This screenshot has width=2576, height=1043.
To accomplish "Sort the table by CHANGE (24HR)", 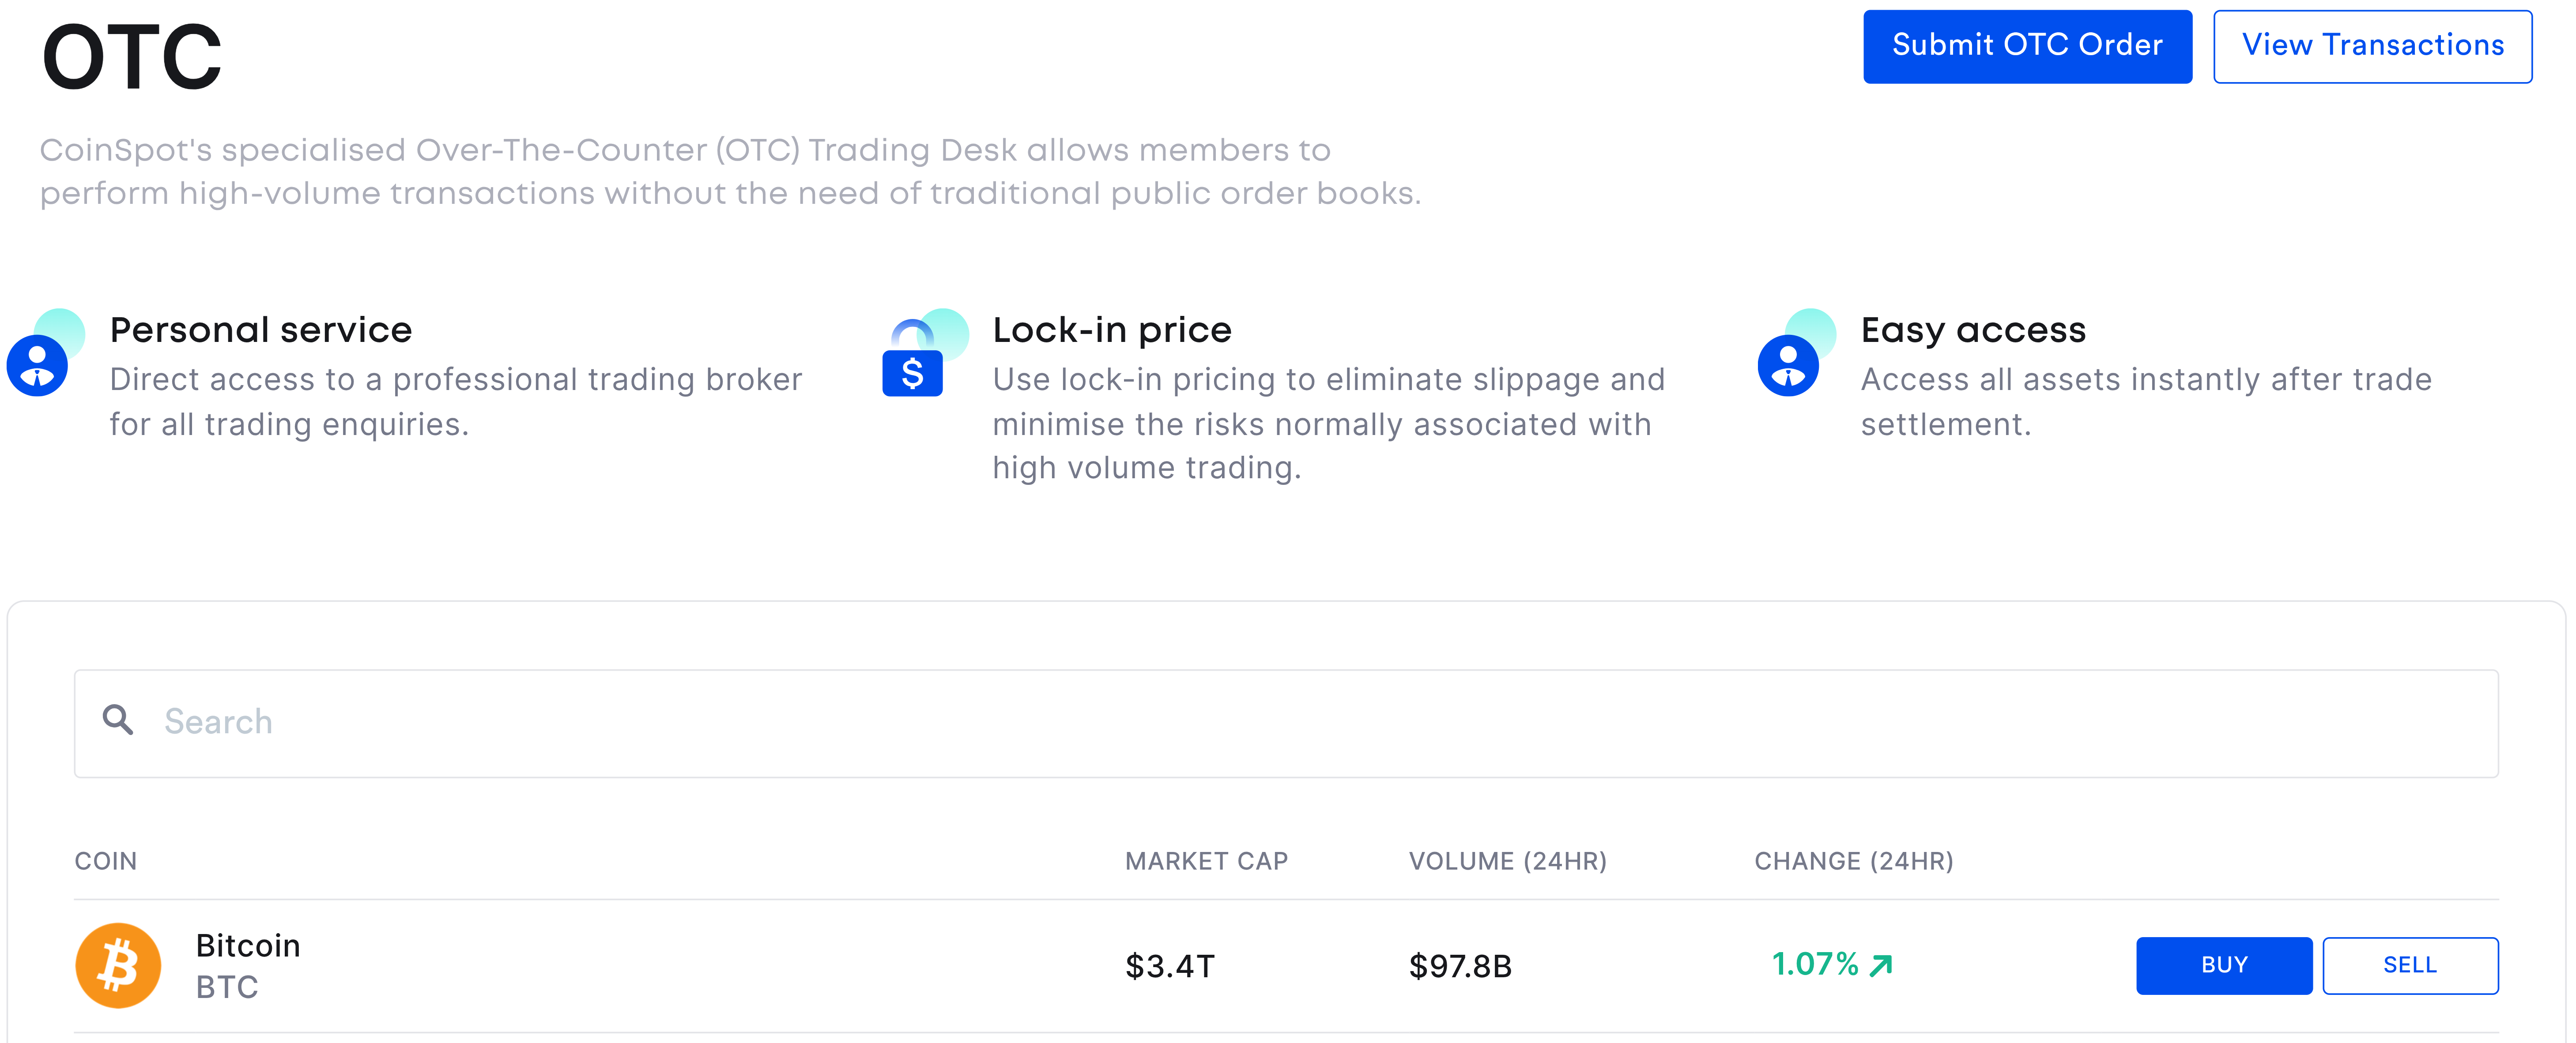I will tap(1855, 860).
